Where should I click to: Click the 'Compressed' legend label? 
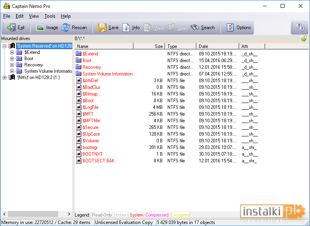coord(157,215)
